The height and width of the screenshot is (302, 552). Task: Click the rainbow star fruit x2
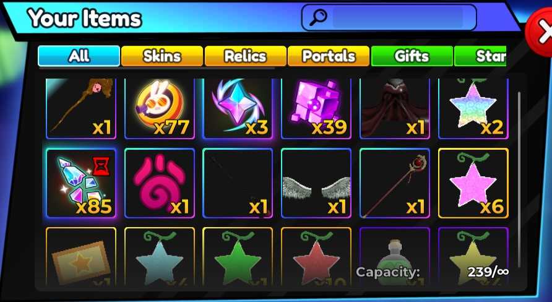[473, 108]
